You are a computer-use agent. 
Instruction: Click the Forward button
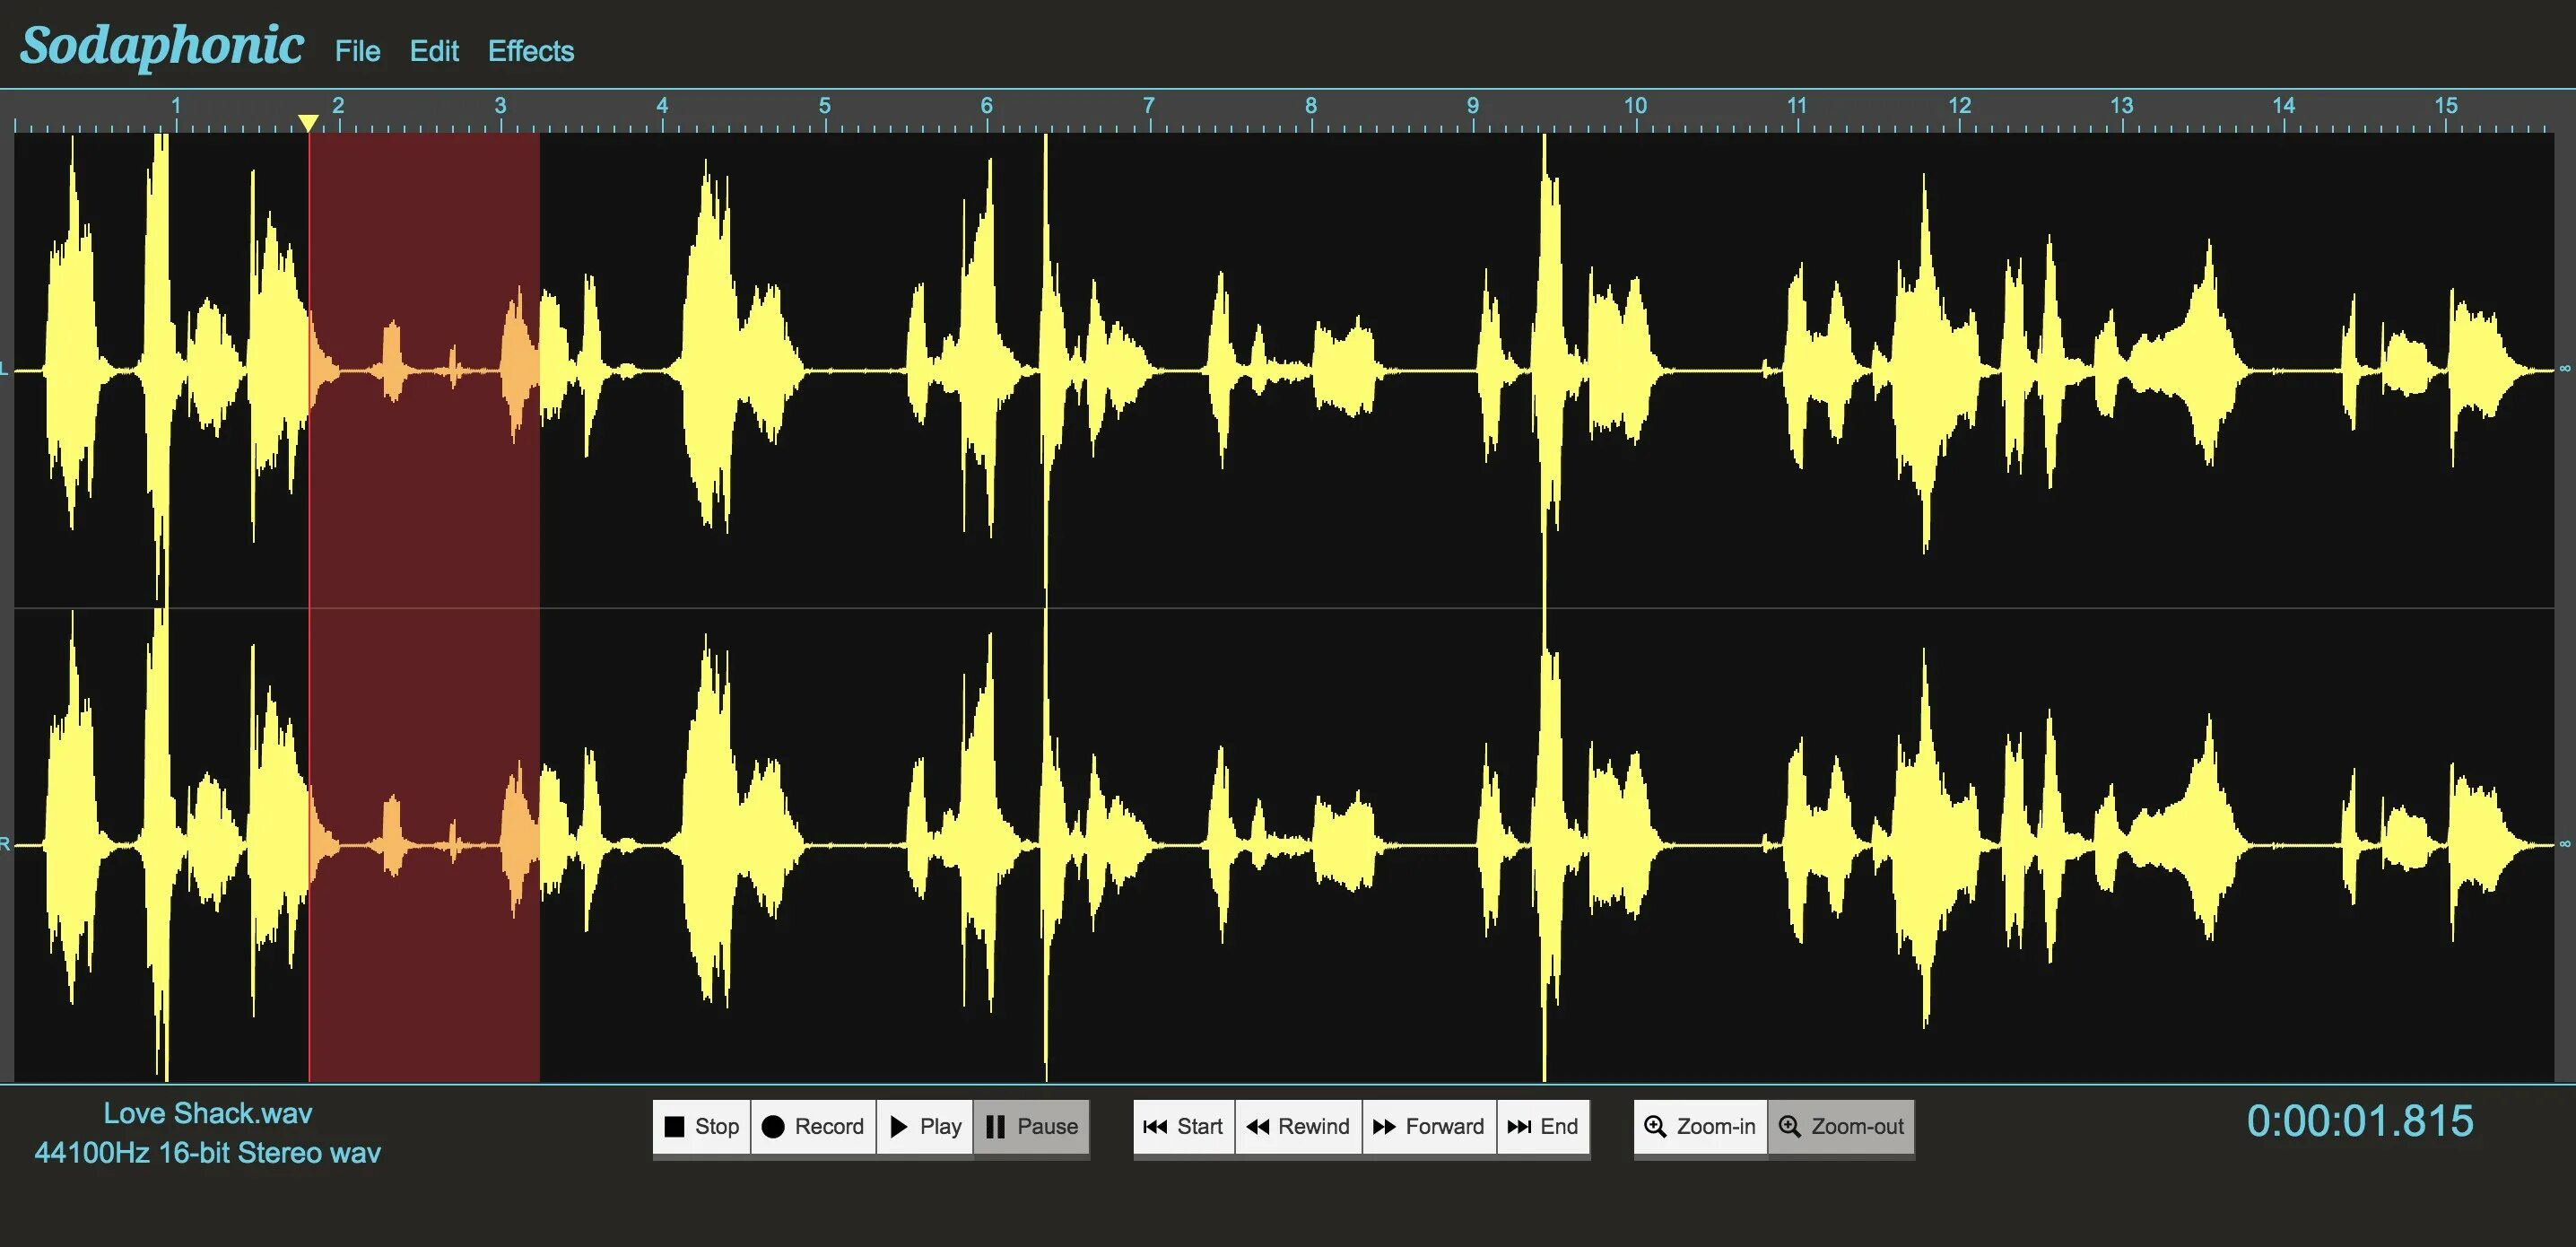1426,1127
